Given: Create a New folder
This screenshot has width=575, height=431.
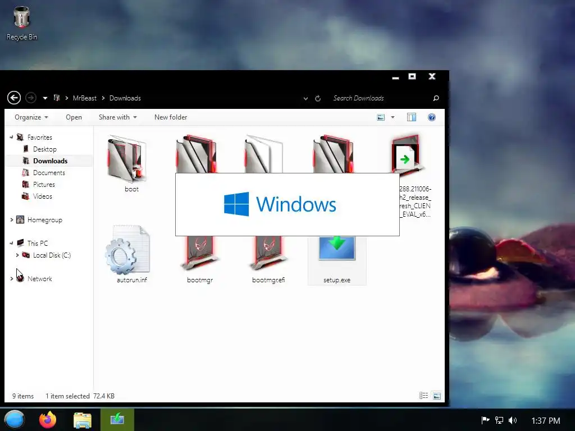Looking at the screenshot, I should click(x=171, y=117).
